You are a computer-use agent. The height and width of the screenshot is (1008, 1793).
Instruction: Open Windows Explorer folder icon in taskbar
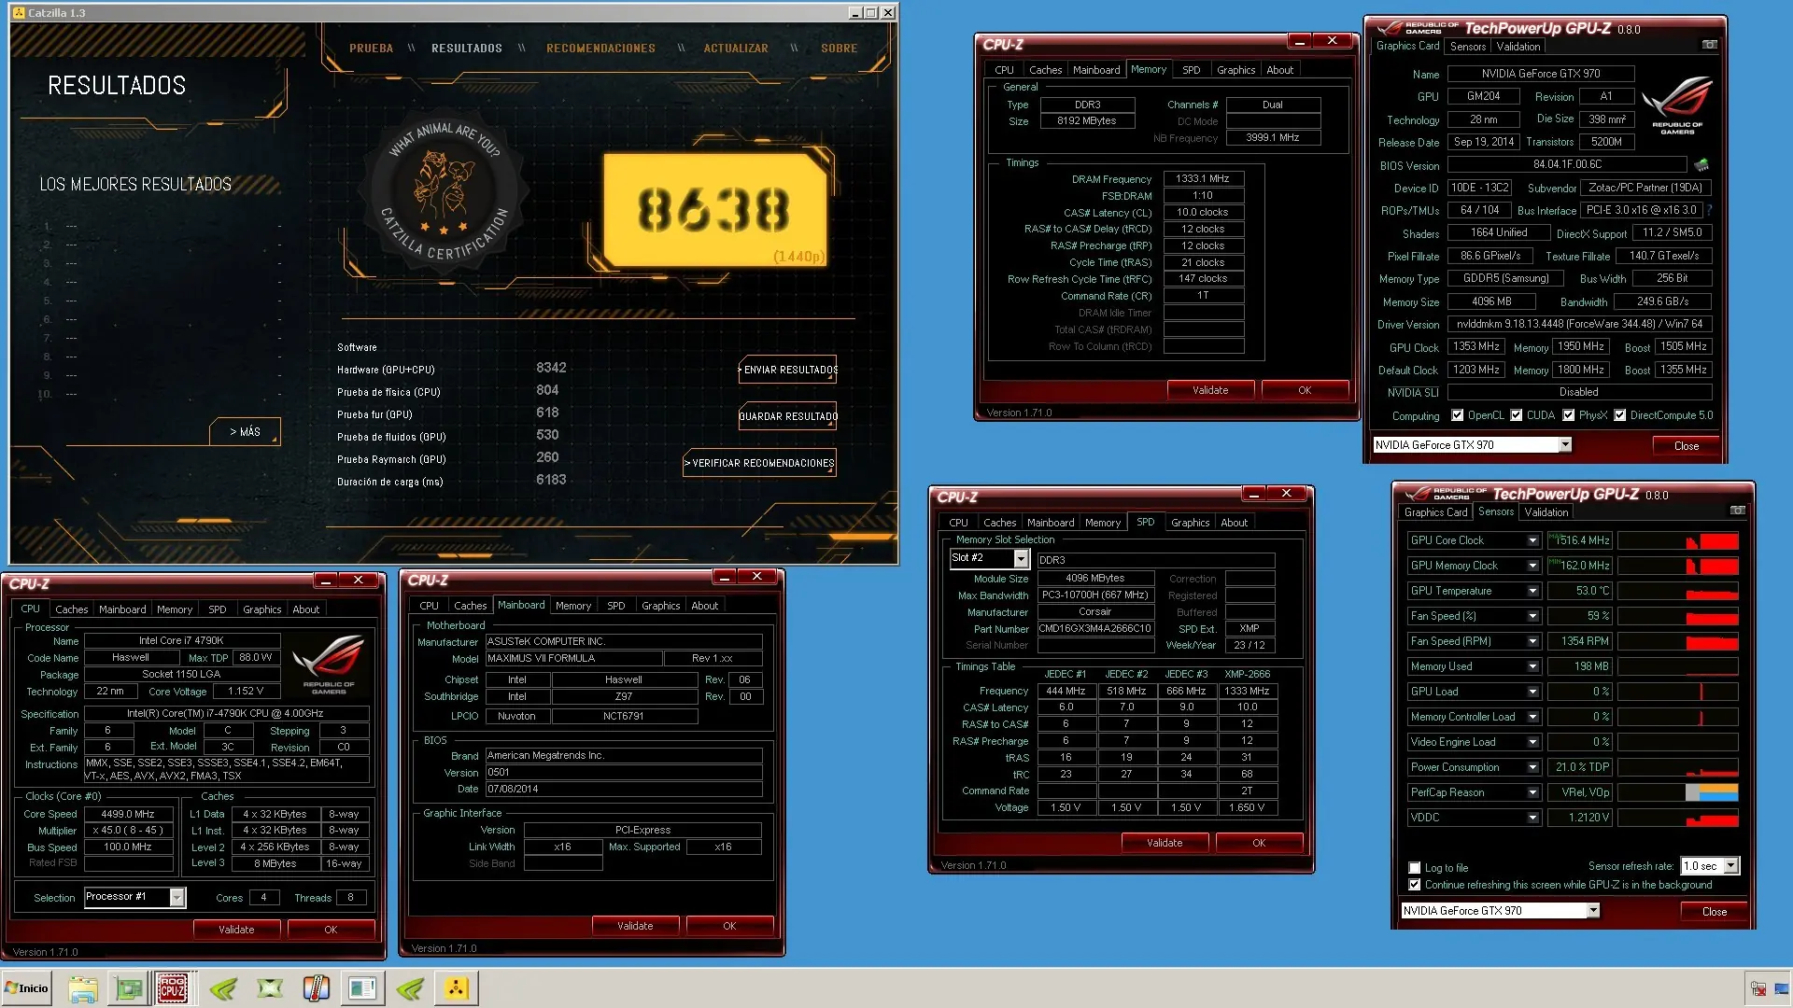click(x=82, y=987)
